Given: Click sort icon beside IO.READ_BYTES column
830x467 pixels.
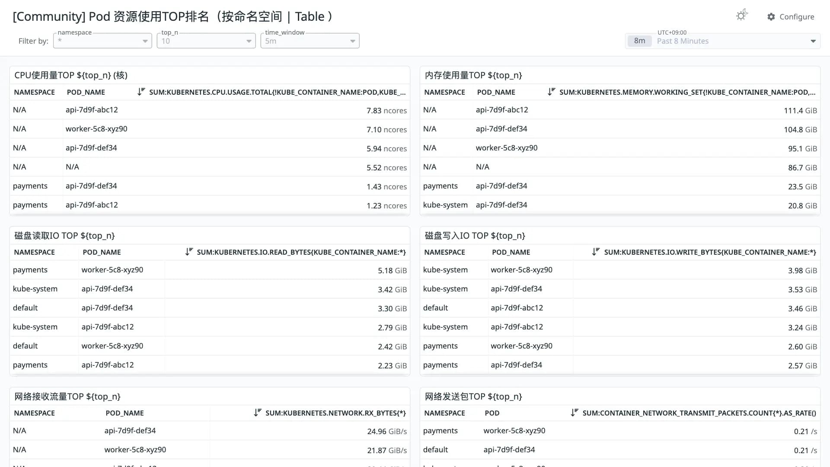Looking at the screenshot, I should click(189, 252).
